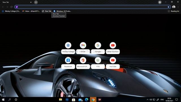Open Microsoft Edge from the taskbar

pos(87,99)
